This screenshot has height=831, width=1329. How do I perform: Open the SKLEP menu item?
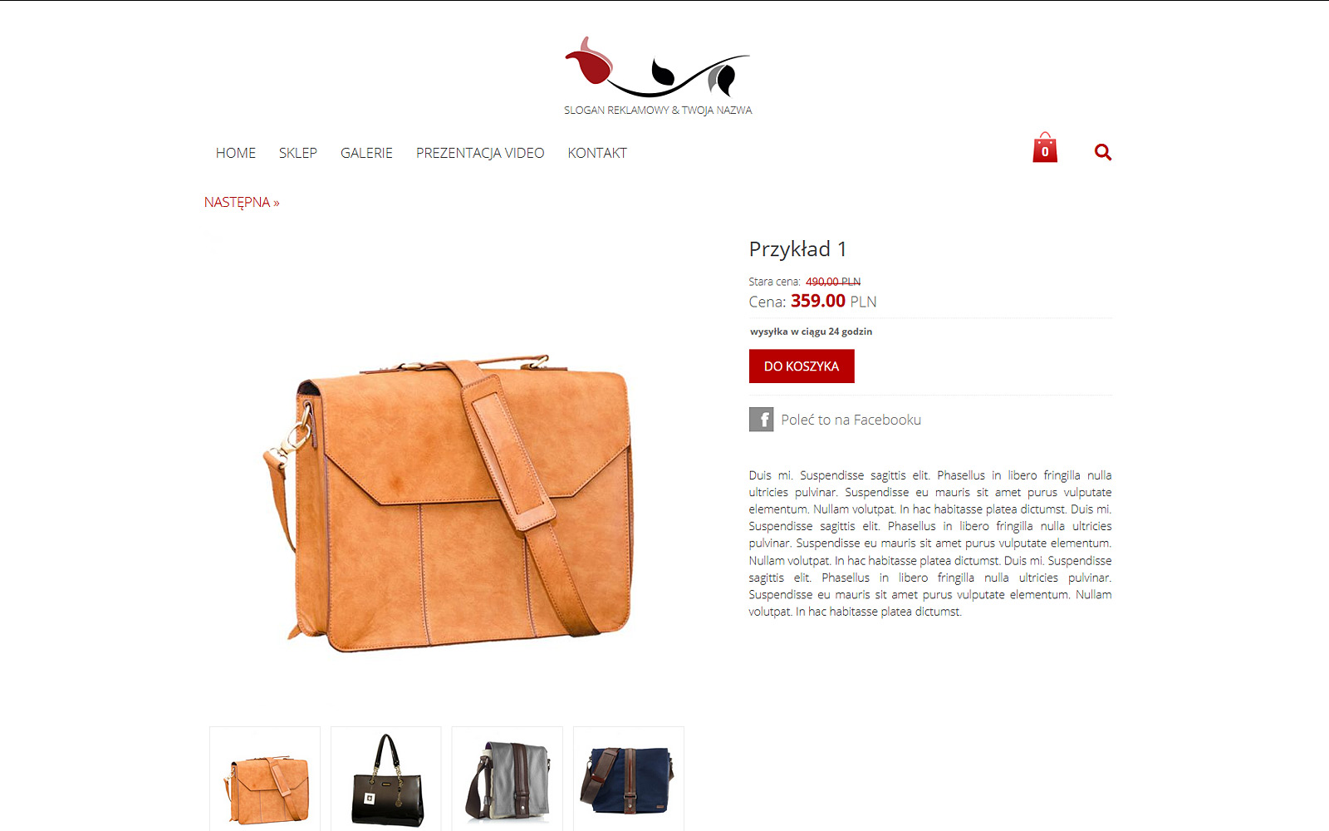298,153
